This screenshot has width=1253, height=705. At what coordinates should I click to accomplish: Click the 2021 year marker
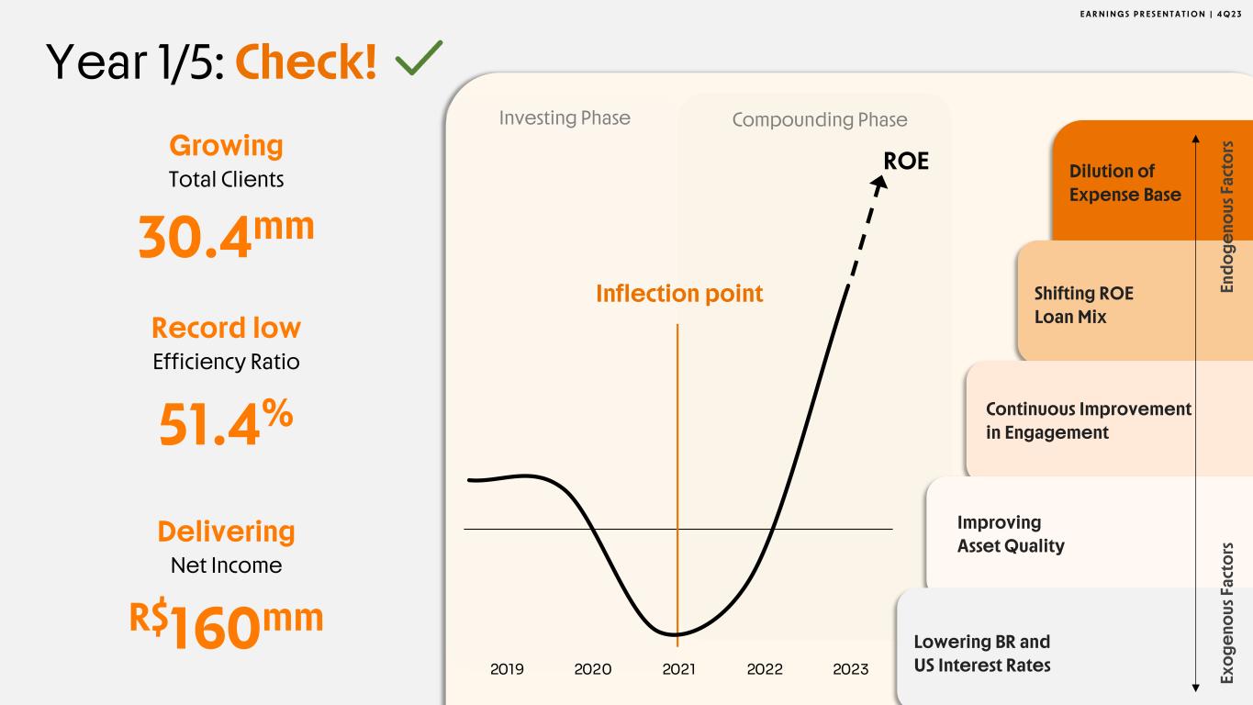pos(678,669)
